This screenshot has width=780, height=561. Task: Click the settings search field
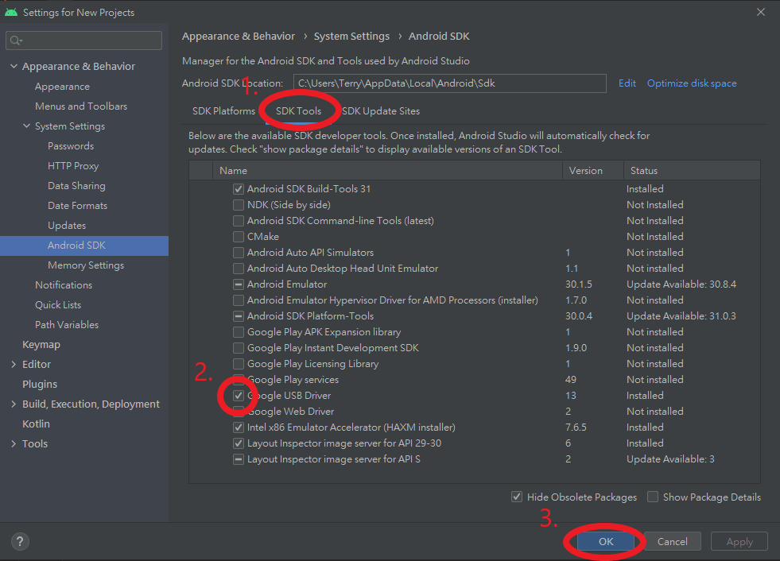pos(83,41)
